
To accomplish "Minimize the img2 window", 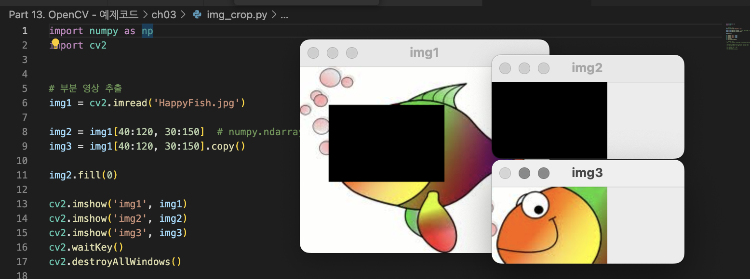I will pyautogui.click(x=524, y=68).
